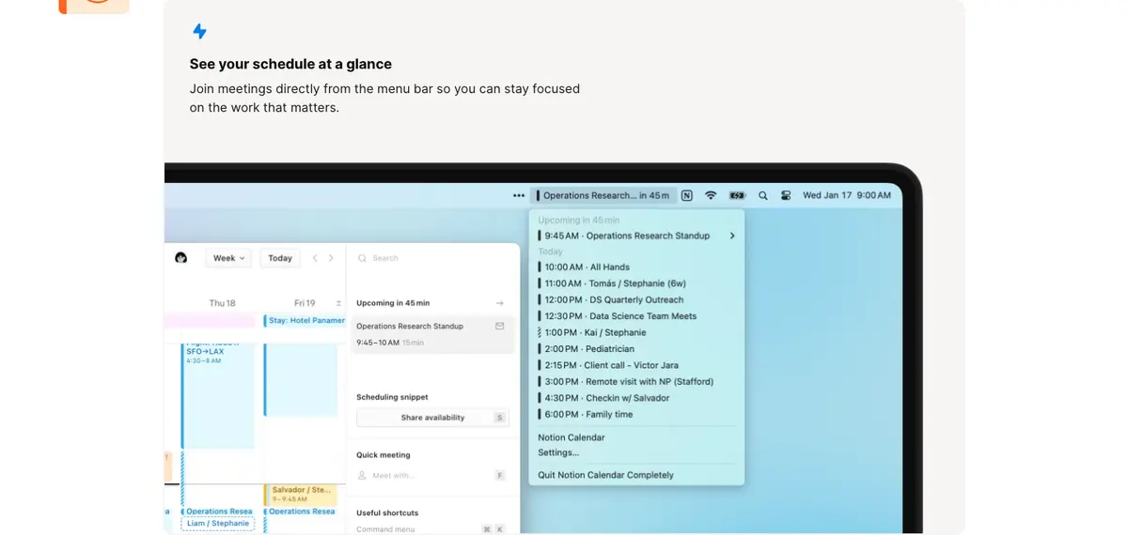Go to previous week with left arrow
Screen dimensions: 1128x535
pyautogui.click(x=315, y=258)
